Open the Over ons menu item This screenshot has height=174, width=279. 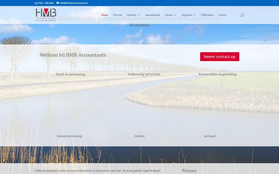(117, 15)
